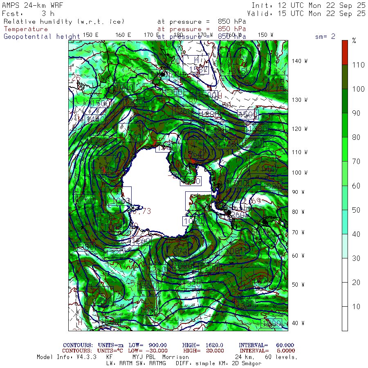The width and height of the screenshot is (368, 368).
Task: Click the red '0.73' temperature value
Action: click(x=142, y=211)
